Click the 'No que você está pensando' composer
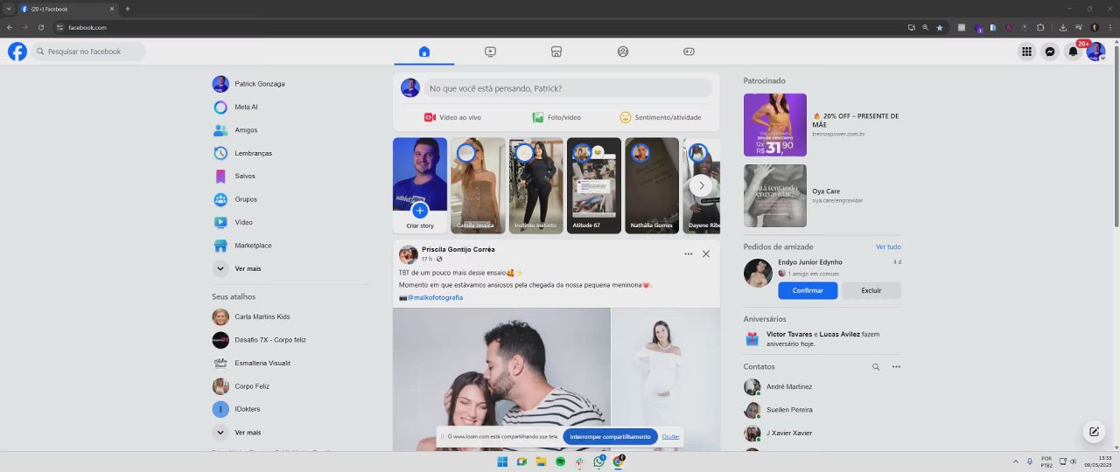The image size is (1120, 472). (x=568, y=88)
